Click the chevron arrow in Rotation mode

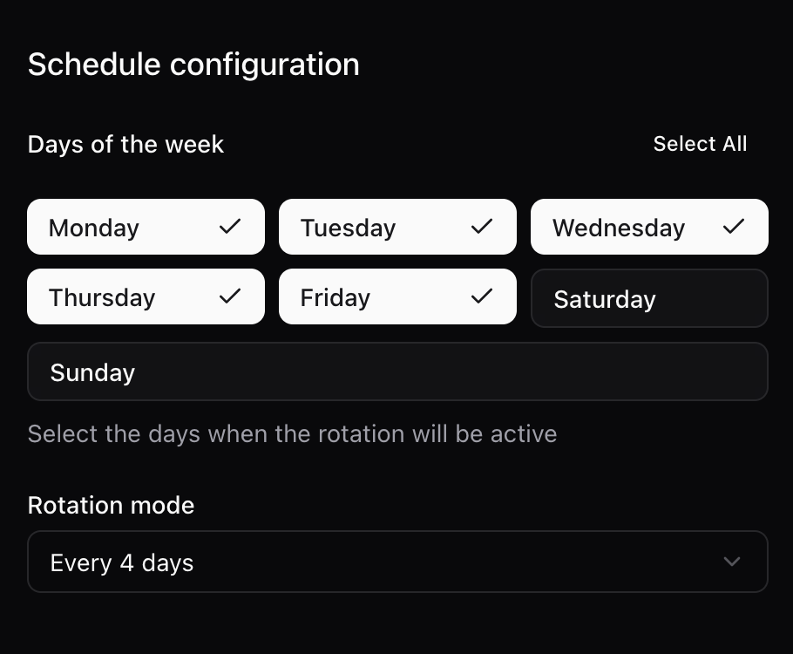coord(732,562)
